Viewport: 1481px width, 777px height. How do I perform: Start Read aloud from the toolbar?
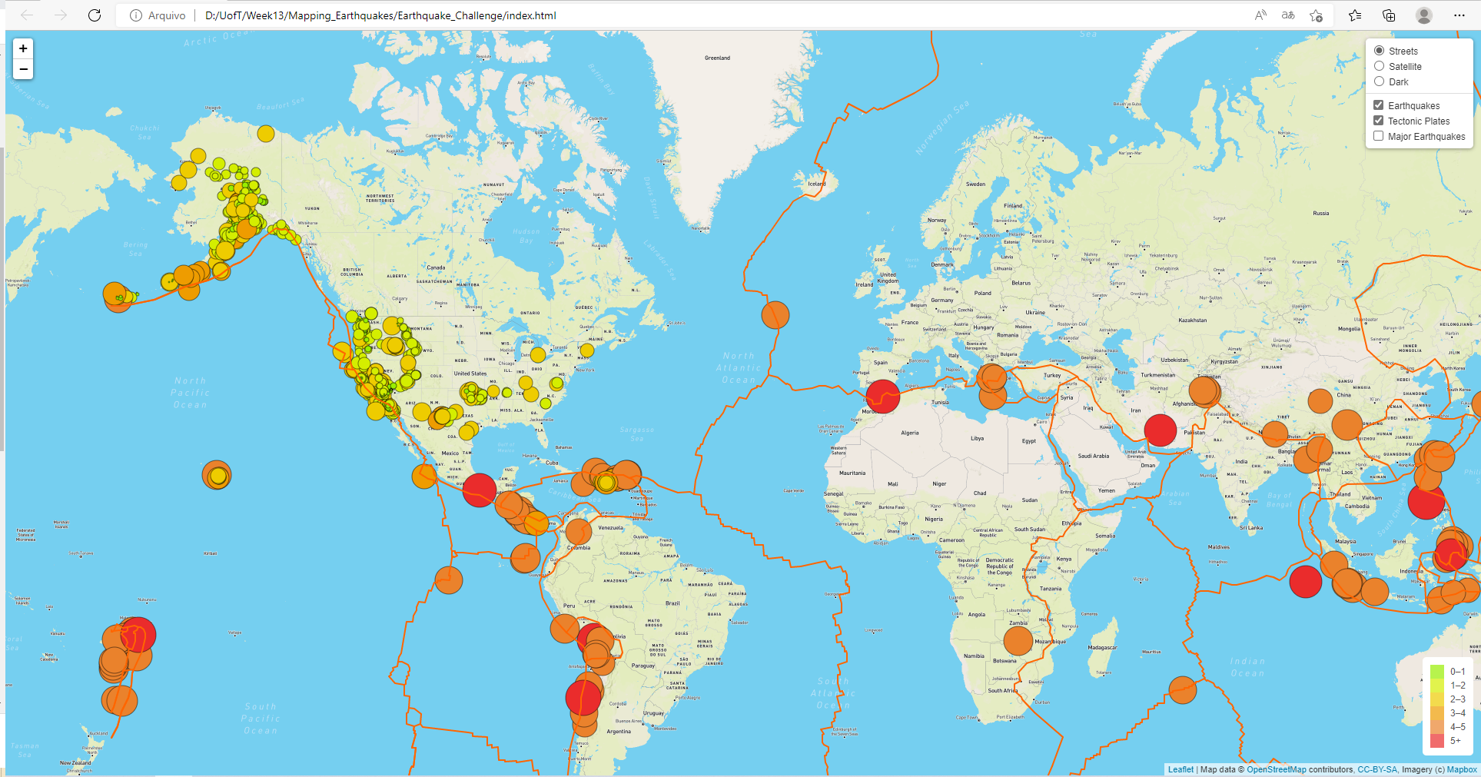pyautogui.click(x=1260, y=15)
